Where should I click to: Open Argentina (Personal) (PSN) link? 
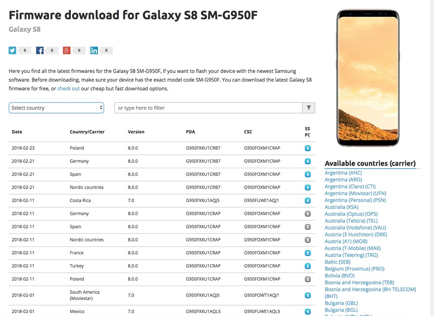(x=355, y=200)
